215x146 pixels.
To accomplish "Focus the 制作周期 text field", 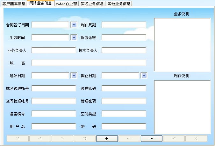I will pos(124,25).
